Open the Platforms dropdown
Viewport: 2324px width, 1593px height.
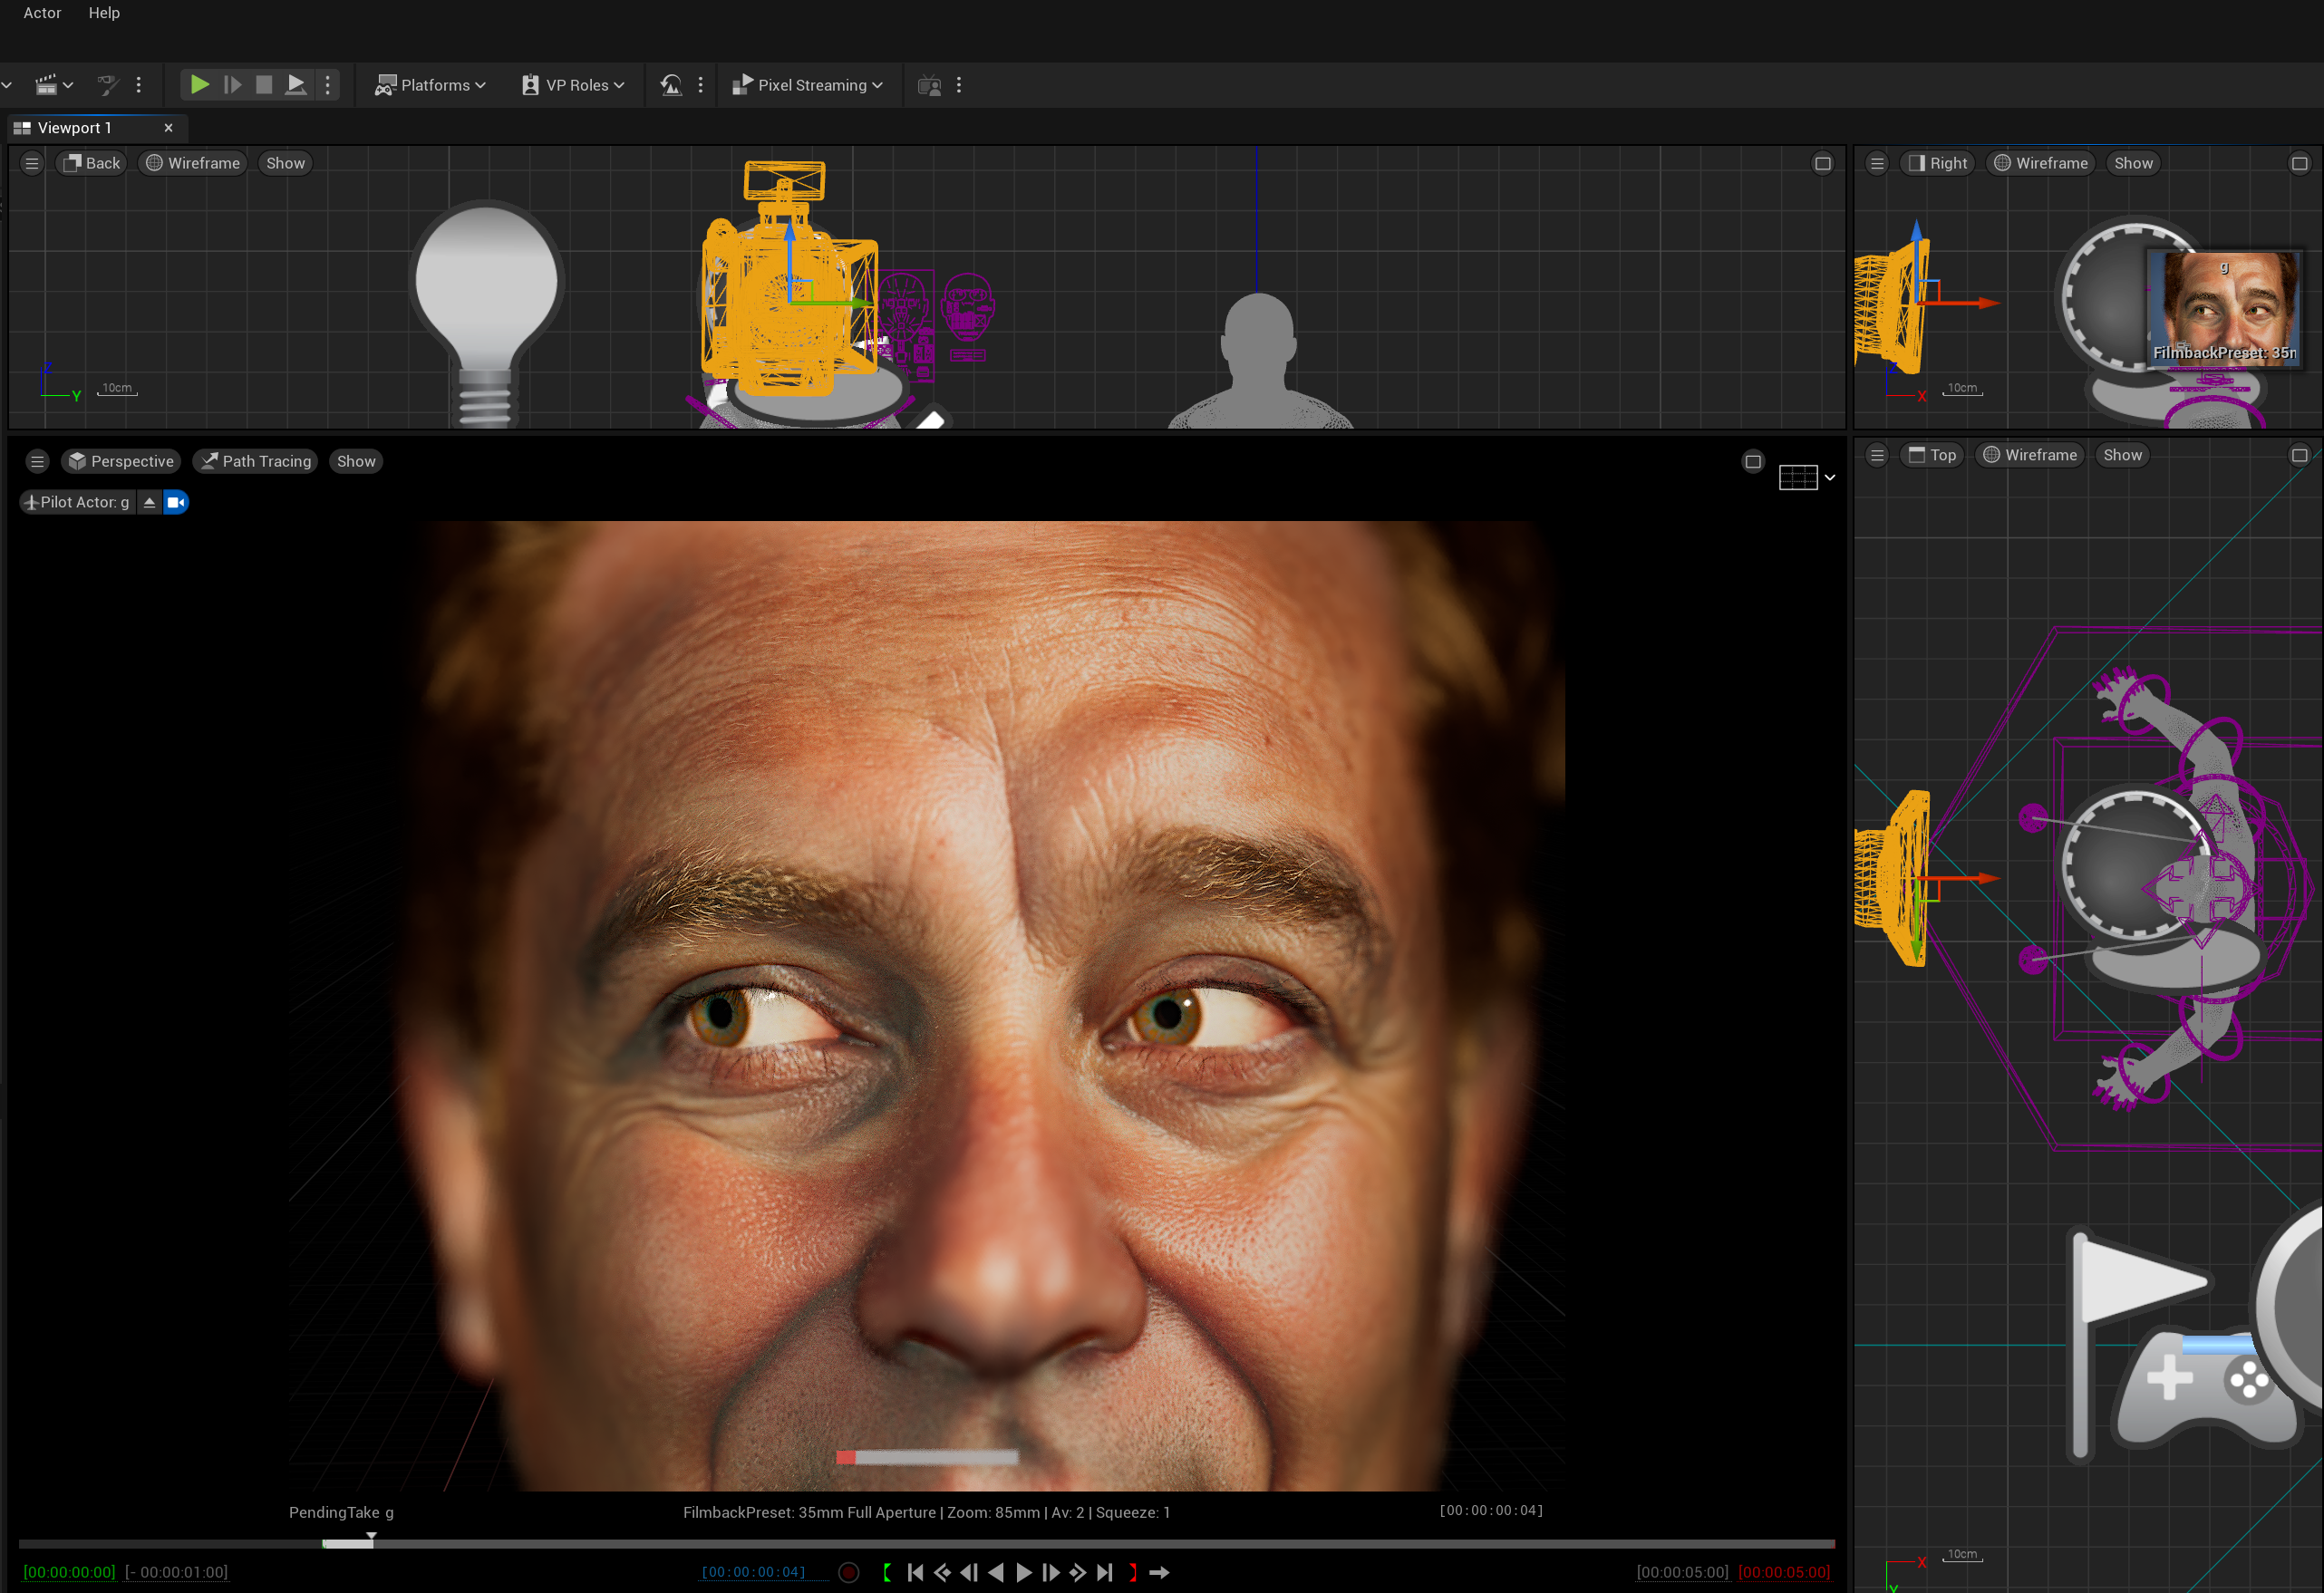pos(429,85)
